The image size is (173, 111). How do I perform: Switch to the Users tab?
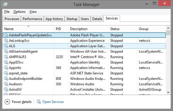pos(85,19)
